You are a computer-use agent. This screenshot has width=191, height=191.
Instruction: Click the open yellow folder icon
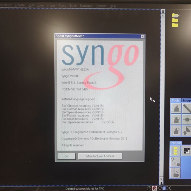175,15
